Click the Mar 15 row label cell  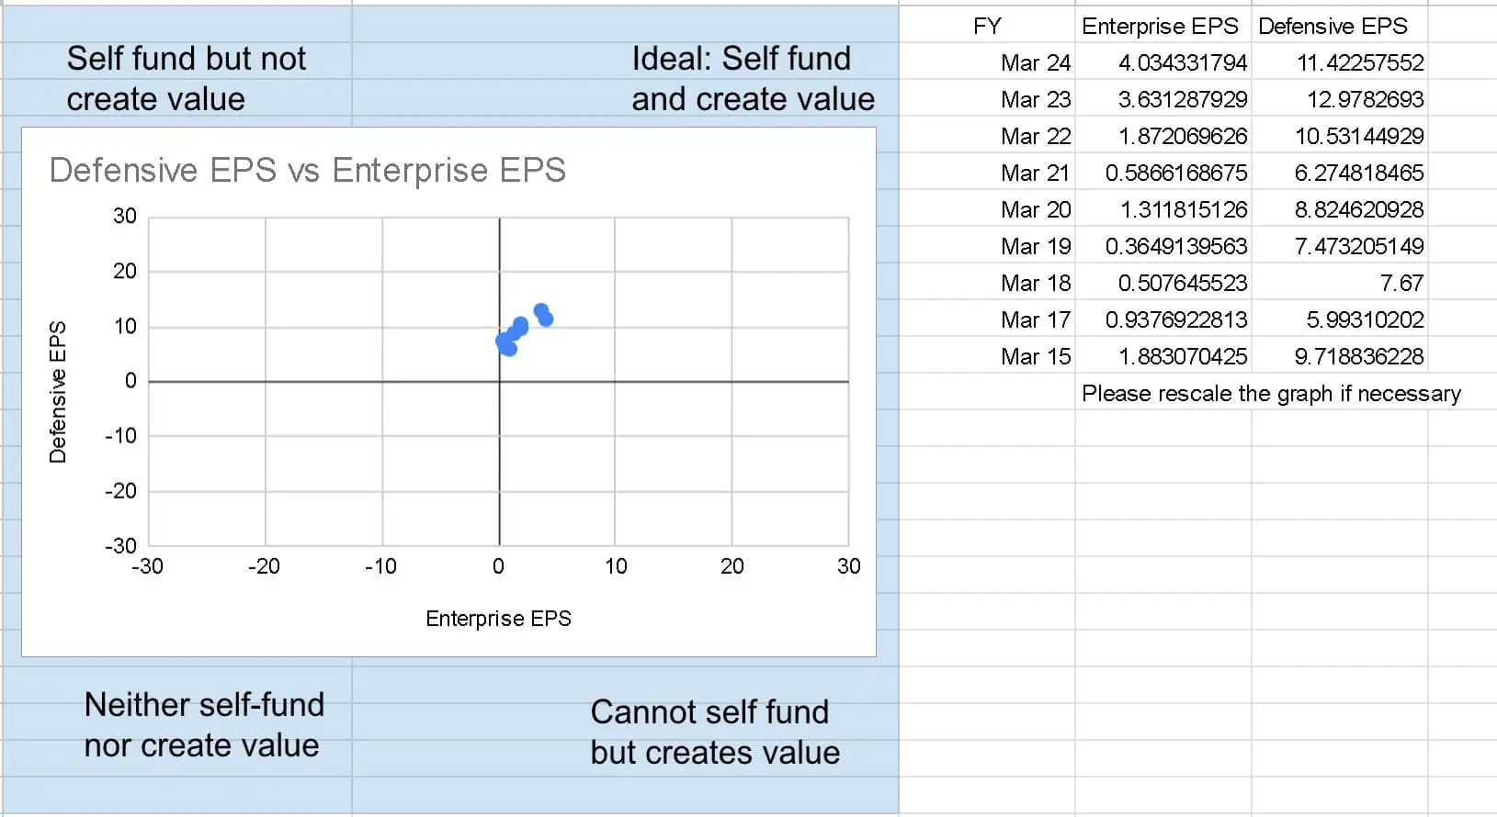tap(987, 356)
